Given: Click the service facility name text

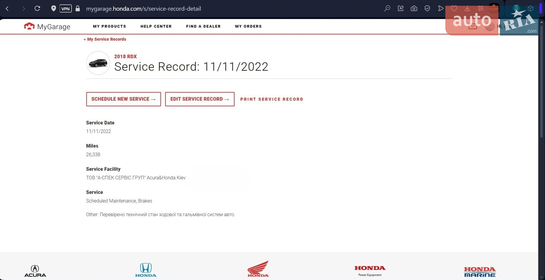Looking at the screenshot, I should [136, 178].
